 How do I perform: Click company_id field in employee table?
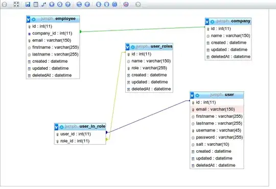(53, 33)
